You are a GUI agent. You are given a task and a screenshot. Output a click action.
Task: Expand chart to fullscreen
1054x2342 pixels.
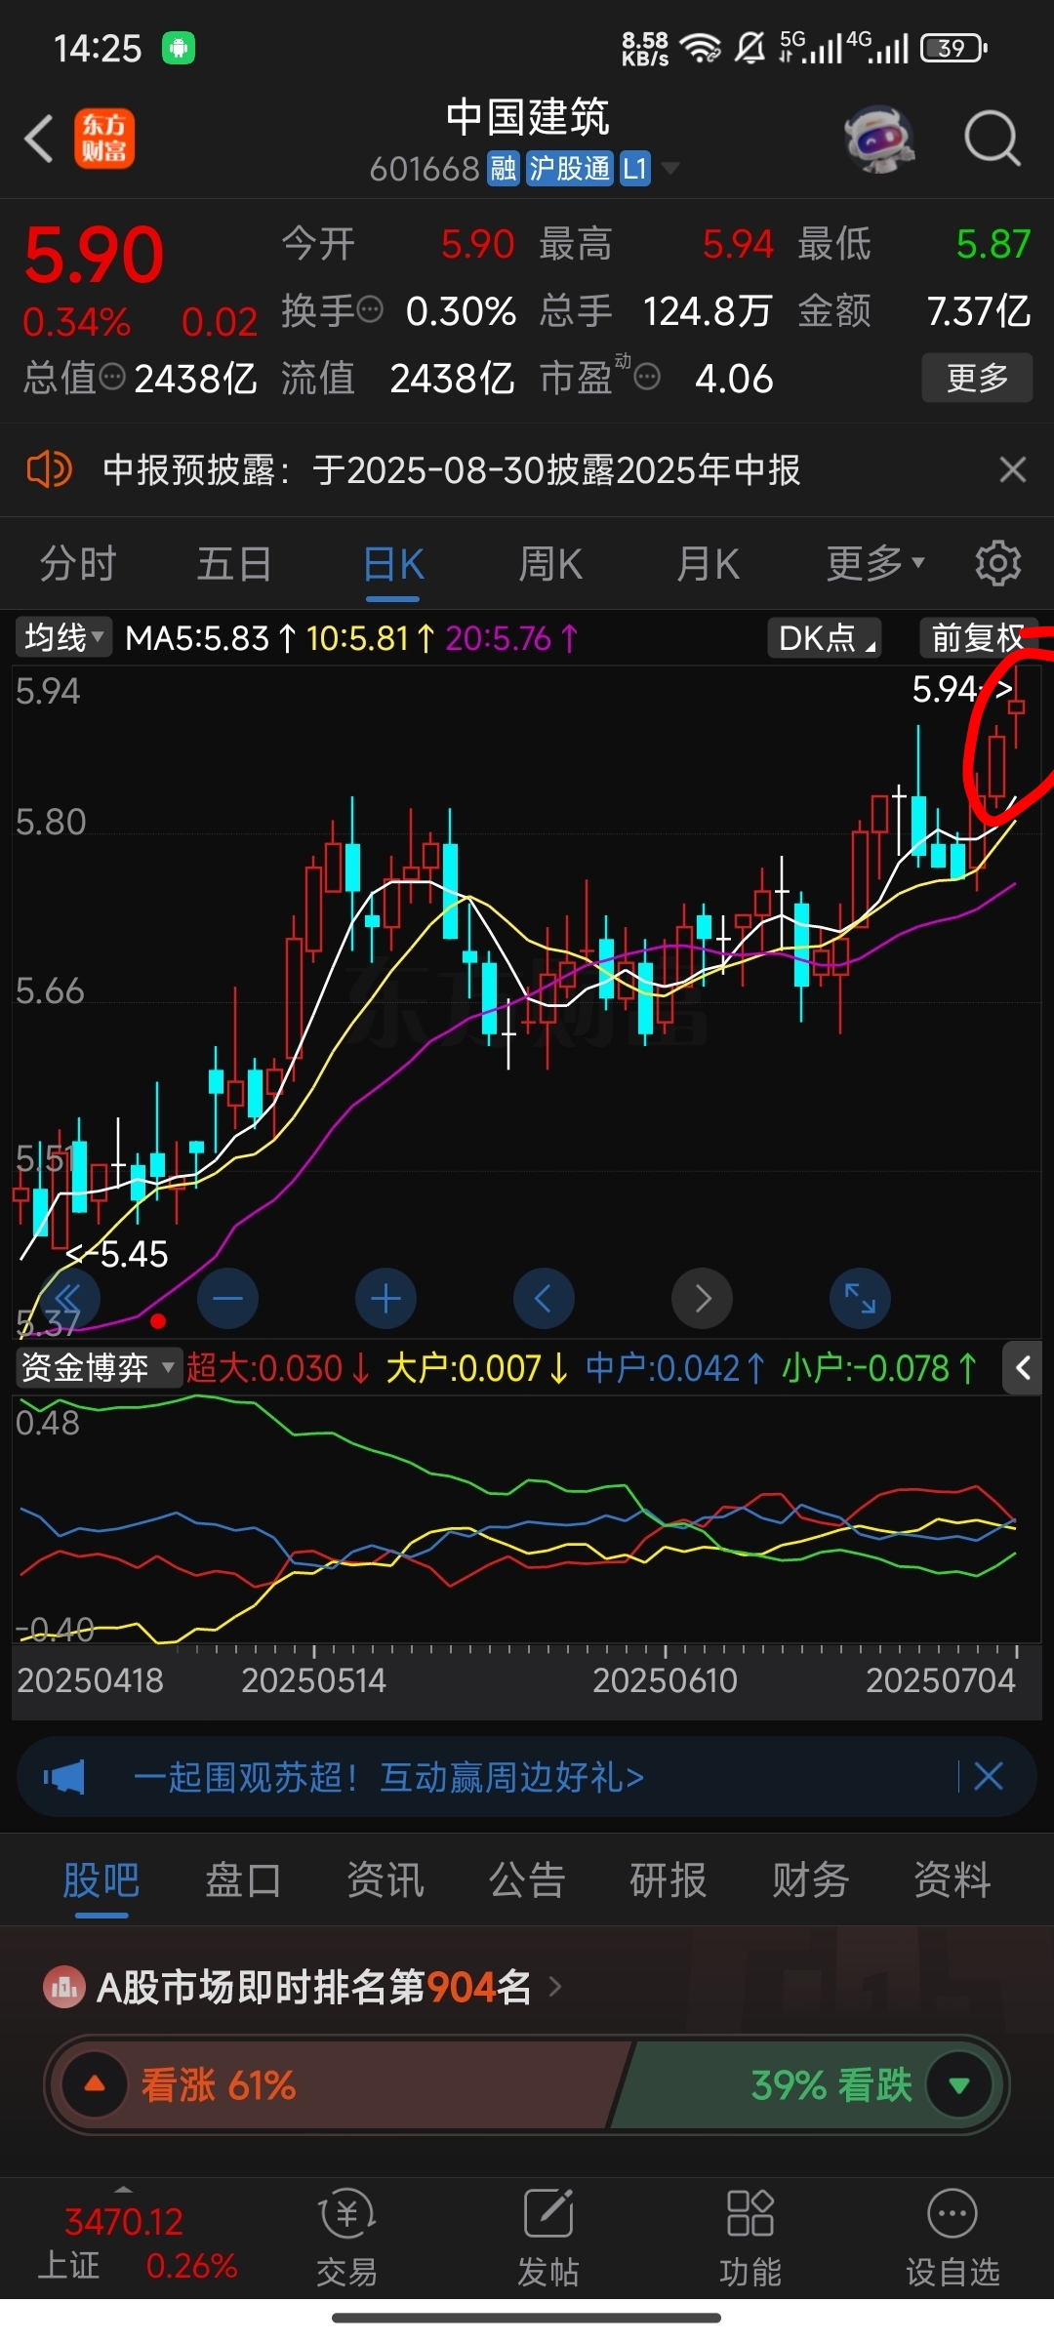tap(860, 1298)
